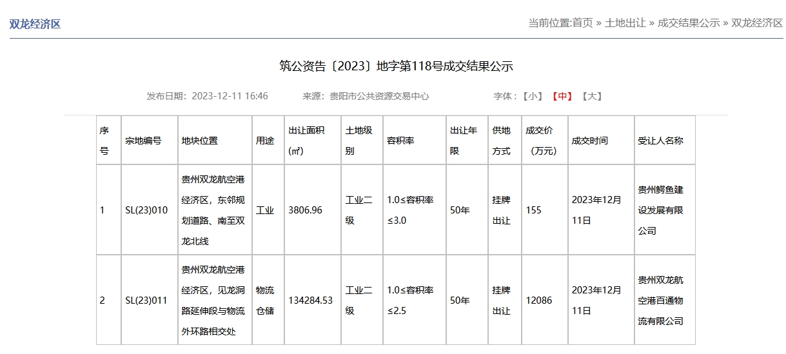Image resolution: width=786 pixels, height=354 pixels.
Task: Select parcel number SL(23)011 cell
Action: click(146, 300)
